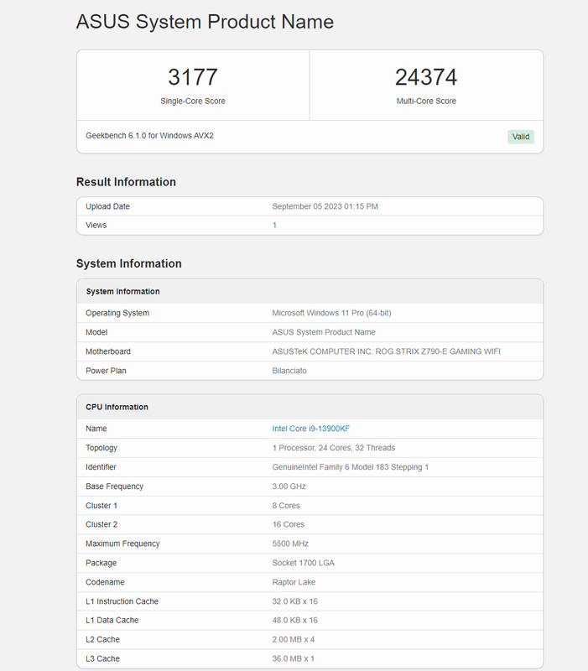Click the Base Frequency row label

coord(114,486)
